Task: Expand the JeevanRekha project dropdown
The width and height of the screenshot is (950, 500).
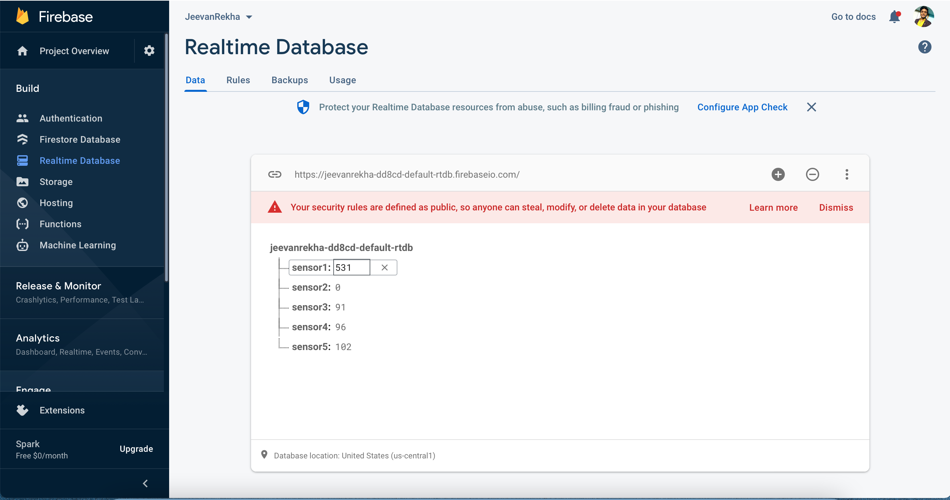Action: point(219,17)
